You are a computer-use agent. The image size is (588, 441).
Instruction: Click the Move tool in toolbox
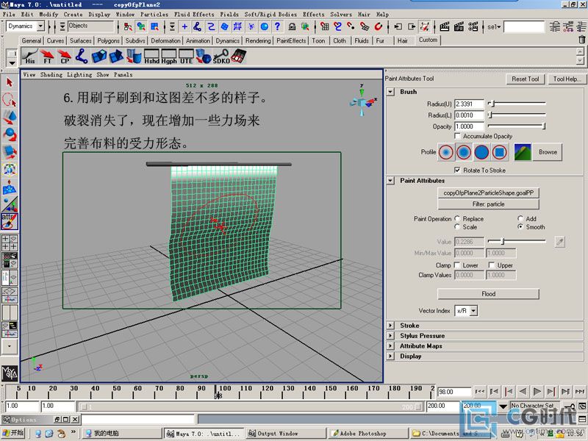pos(10,118)
